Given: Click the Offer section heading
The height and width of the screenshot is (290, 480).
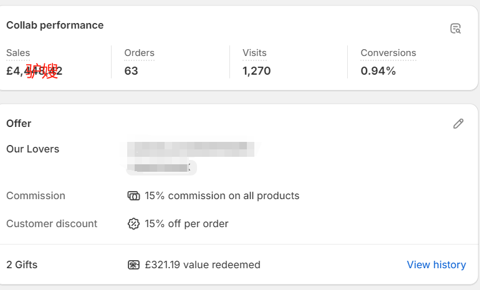Looking at the screenshot, I should (x=19, y=123).
